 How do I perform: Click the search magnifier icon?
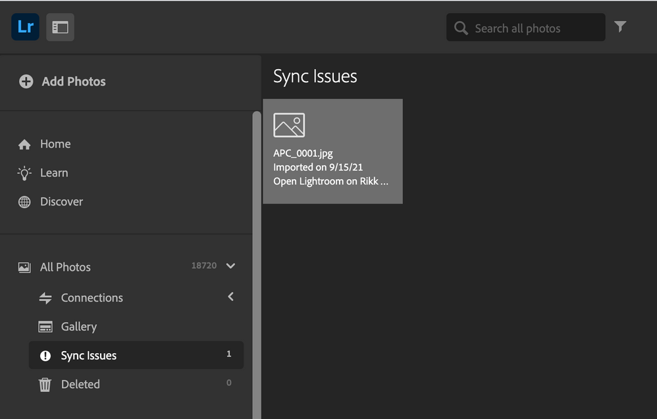[x=461, y=28]
